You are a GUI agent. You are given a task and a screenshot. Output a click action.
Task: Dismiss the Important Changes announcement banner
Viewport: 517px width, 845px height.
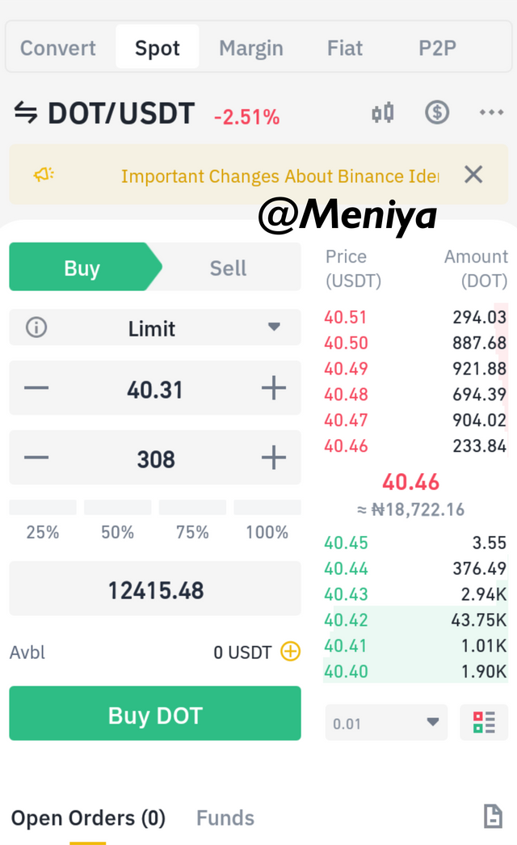473,175
